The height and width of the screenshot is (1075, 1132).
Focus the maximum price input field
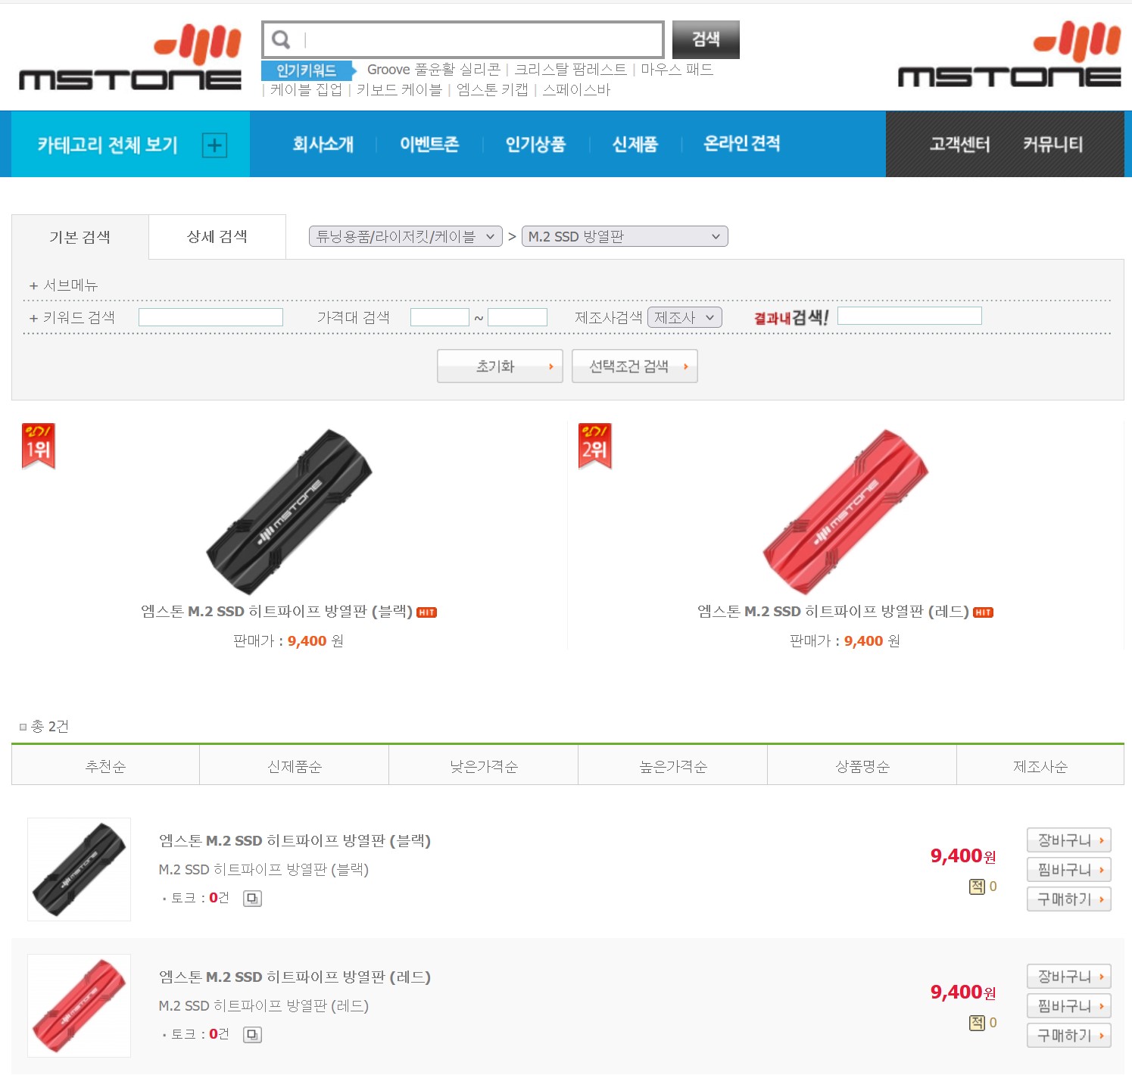click(x=518, y=317)
